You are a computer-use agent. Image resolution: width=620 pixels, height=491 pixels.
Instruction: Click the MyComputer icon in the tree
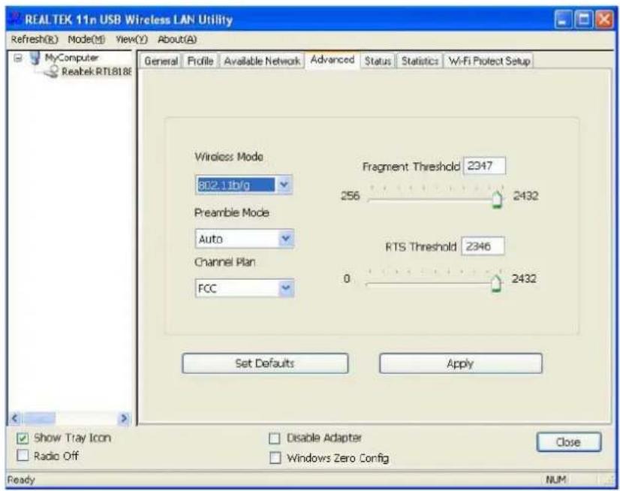(x=35, y=58)
